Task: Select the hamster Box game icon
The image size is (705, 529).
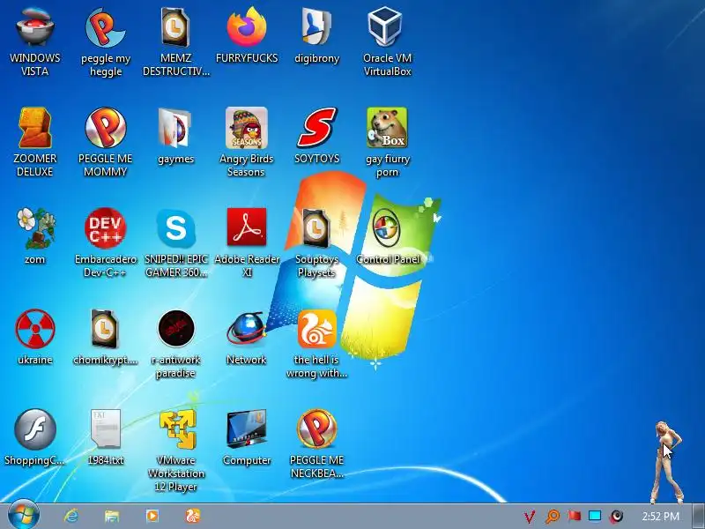Action: (387, 129)
